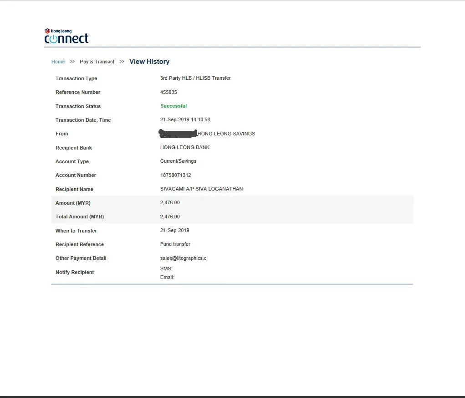The image size is (465, 398).
Task: Select 2,476.00 in Total Amount row
Action: [170, 217]
